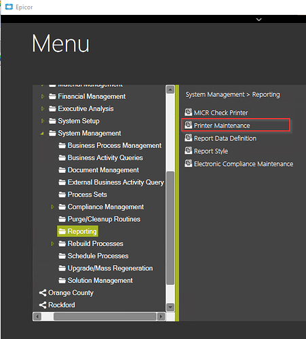This screenshot has height=339, width=306.
Task: Open Document Management folder
Action: point(103,170)
